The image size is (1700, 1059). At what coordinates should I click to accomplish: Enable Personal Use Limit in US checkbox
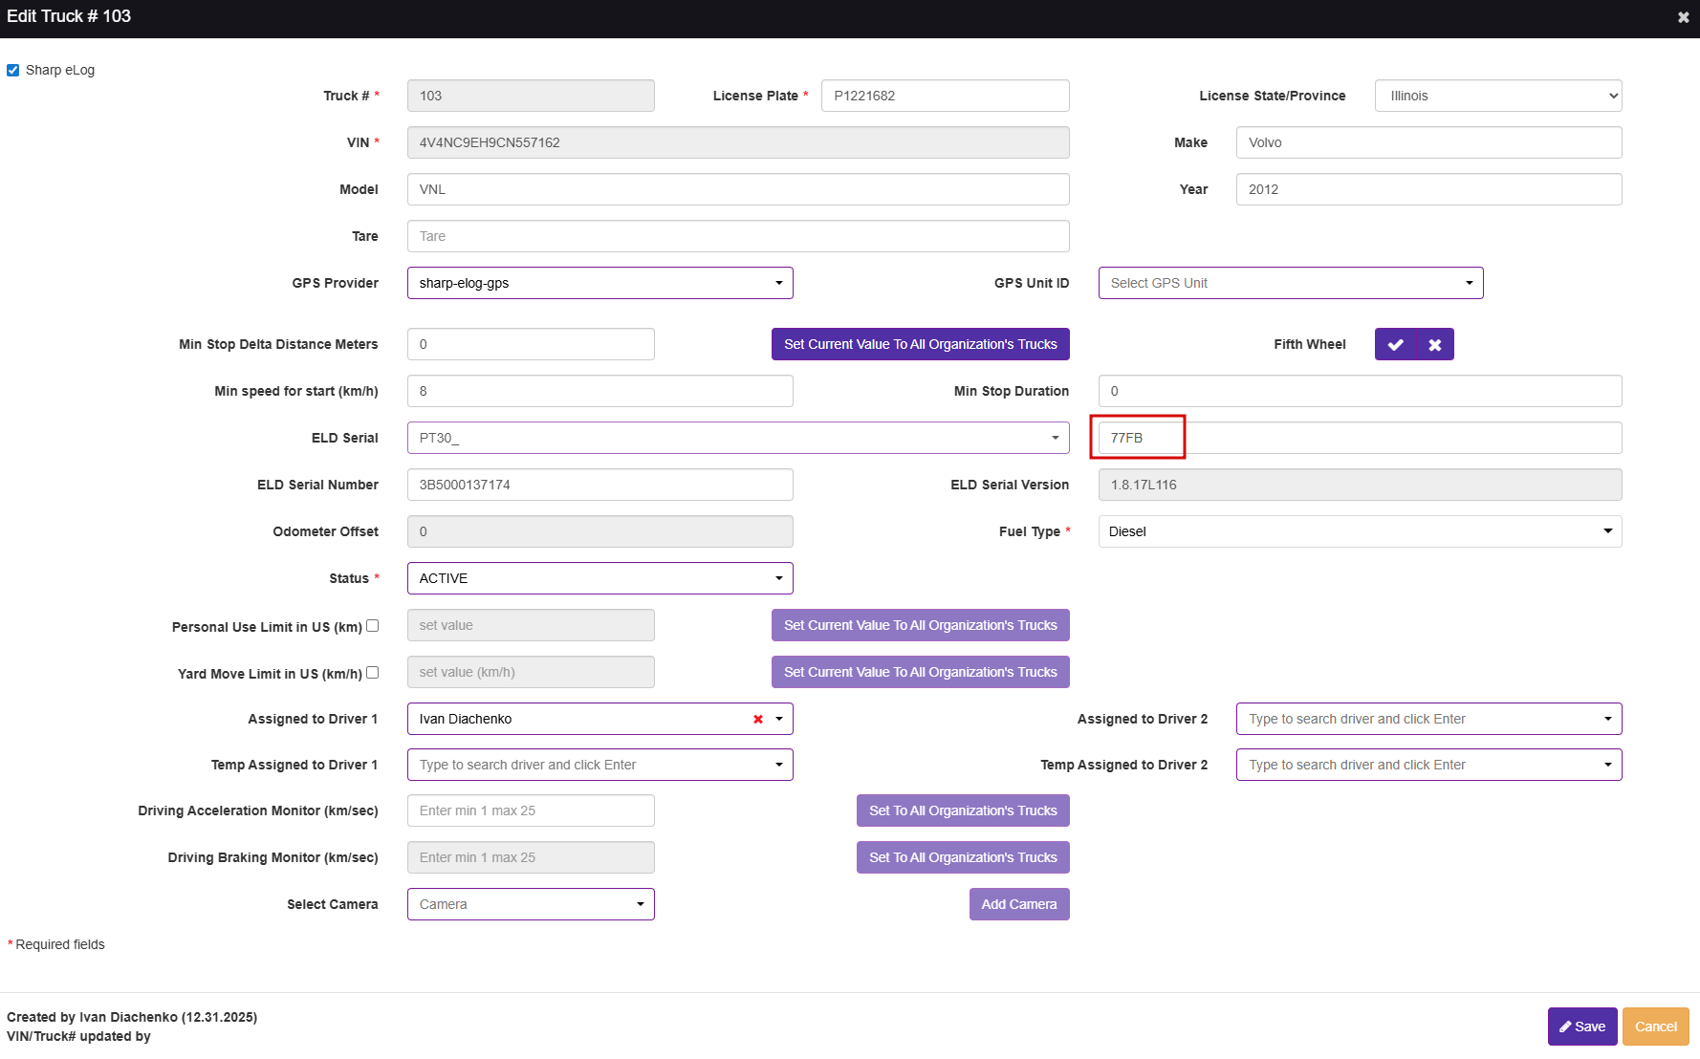click(373, 626)
